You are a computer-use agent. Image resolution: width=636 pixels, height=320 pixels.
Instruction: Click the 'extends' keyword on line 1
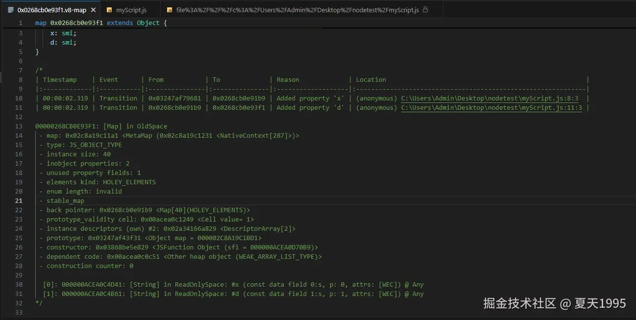tap(120, 23)
